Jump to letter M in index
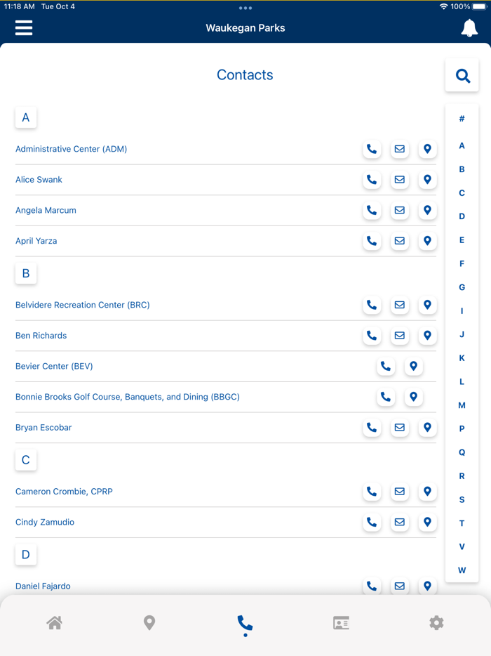The height and width of the screenshot is (656, 491). pyautogui.click(x=462, y=405)
